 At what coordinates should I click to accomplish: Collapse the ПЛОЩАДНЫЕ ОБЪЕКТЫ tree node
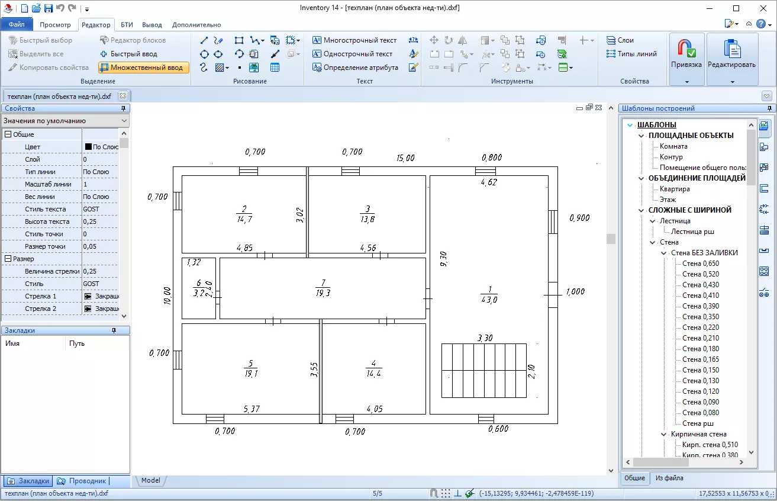click(641, 136)
